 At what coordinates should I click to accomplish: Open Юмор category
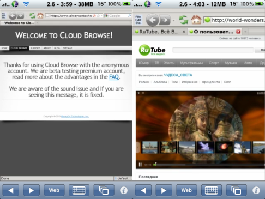(143, 63)
